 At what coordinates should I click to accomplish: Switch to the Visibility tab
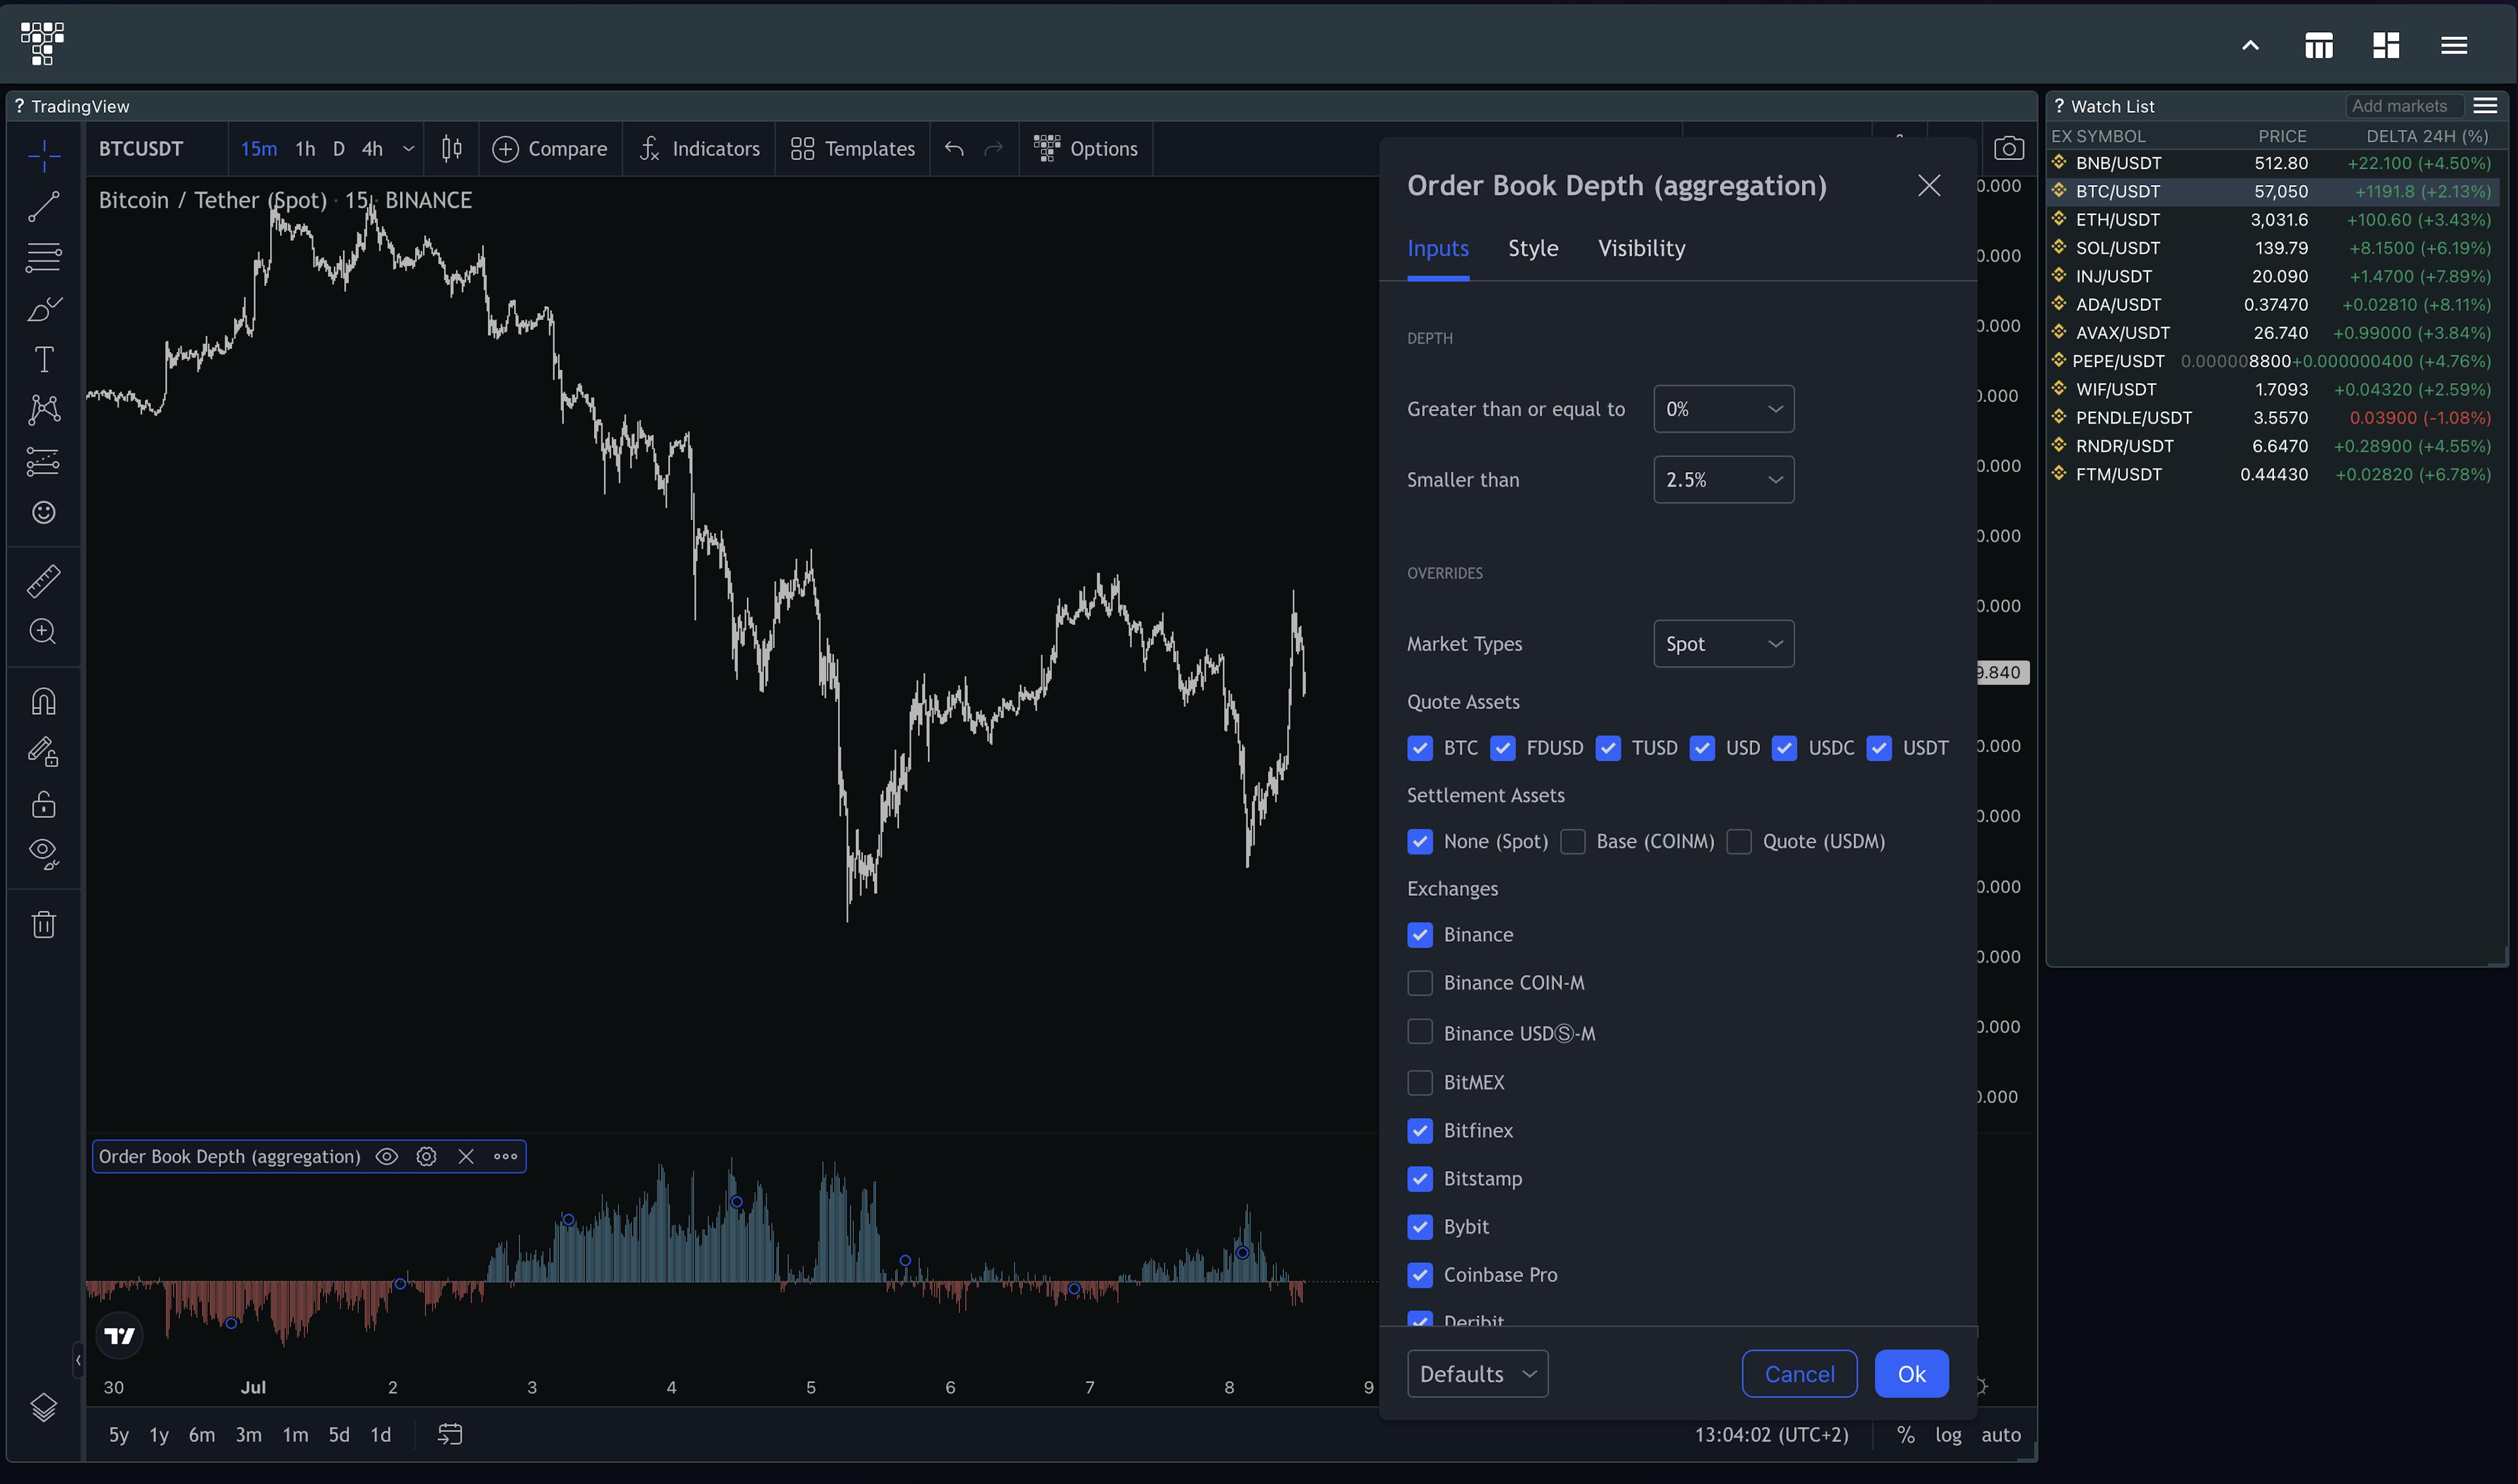tap(1640, 248)
